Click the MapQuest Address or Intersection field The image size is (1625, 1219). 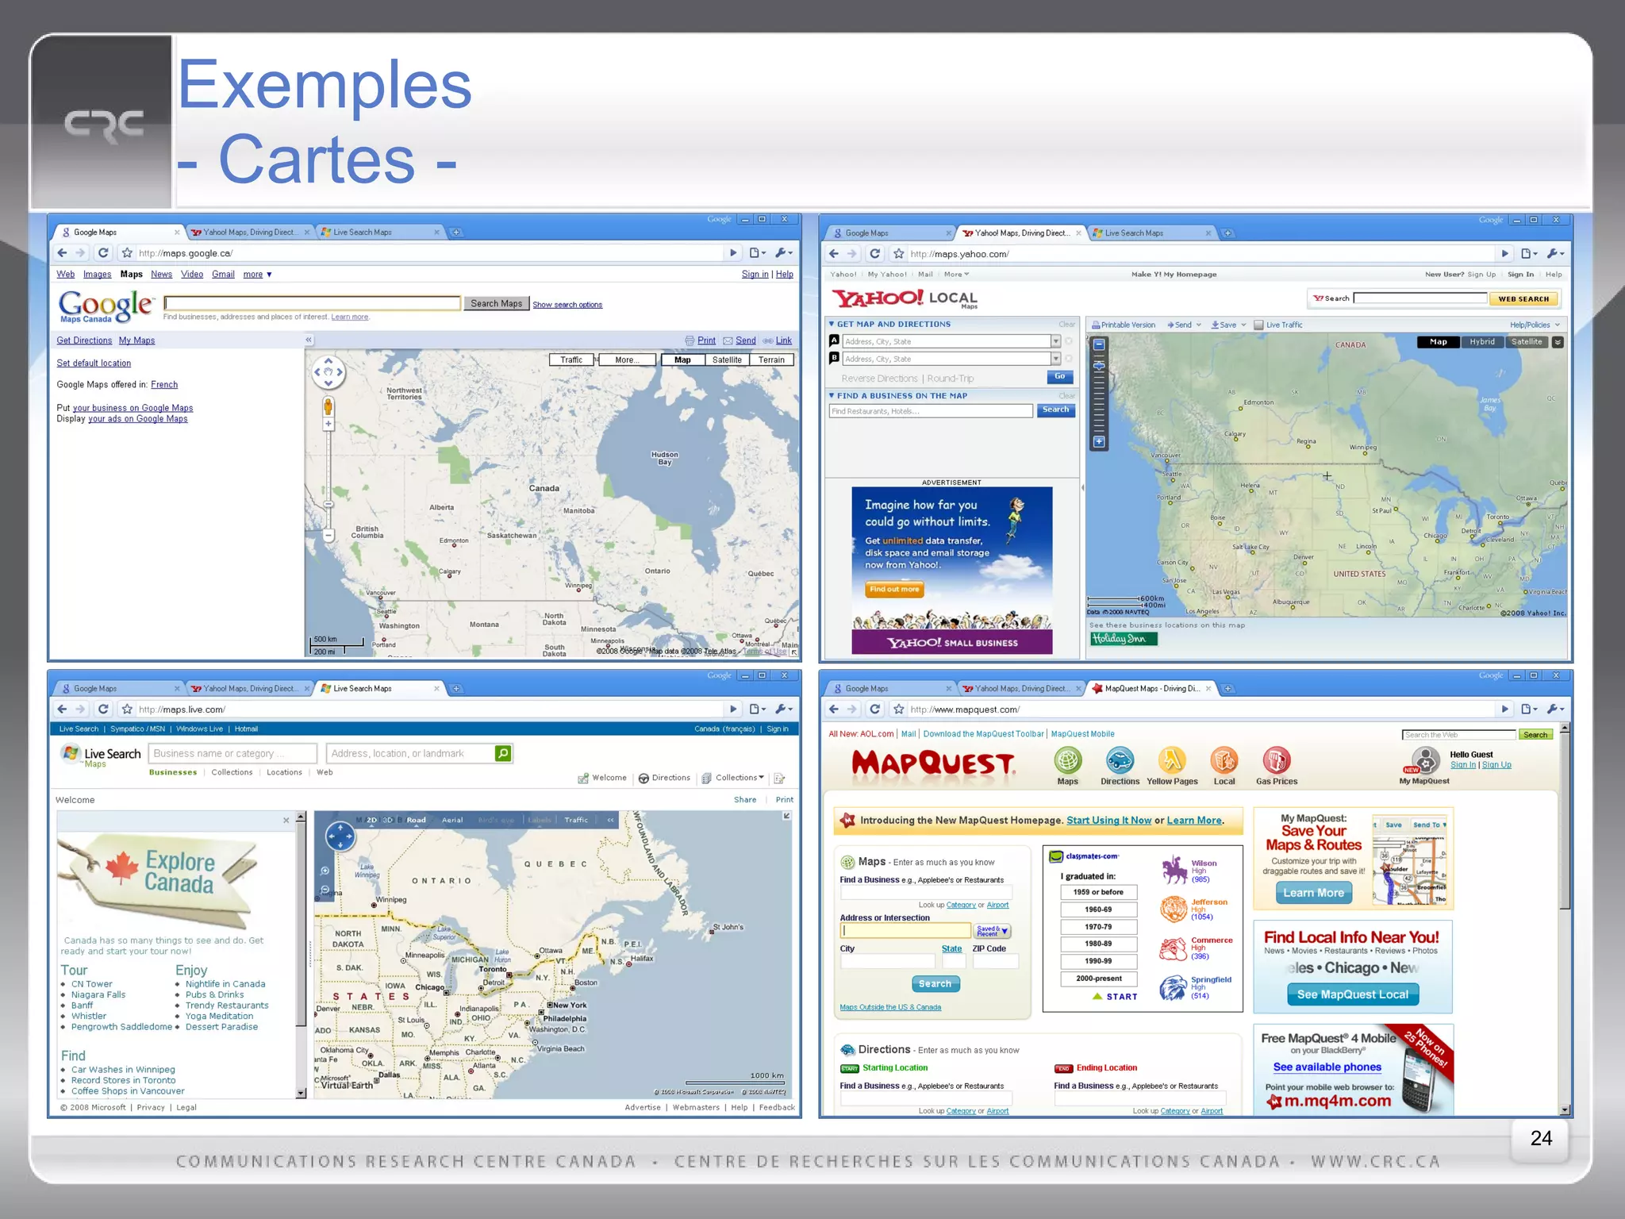(x=905, y=930)
